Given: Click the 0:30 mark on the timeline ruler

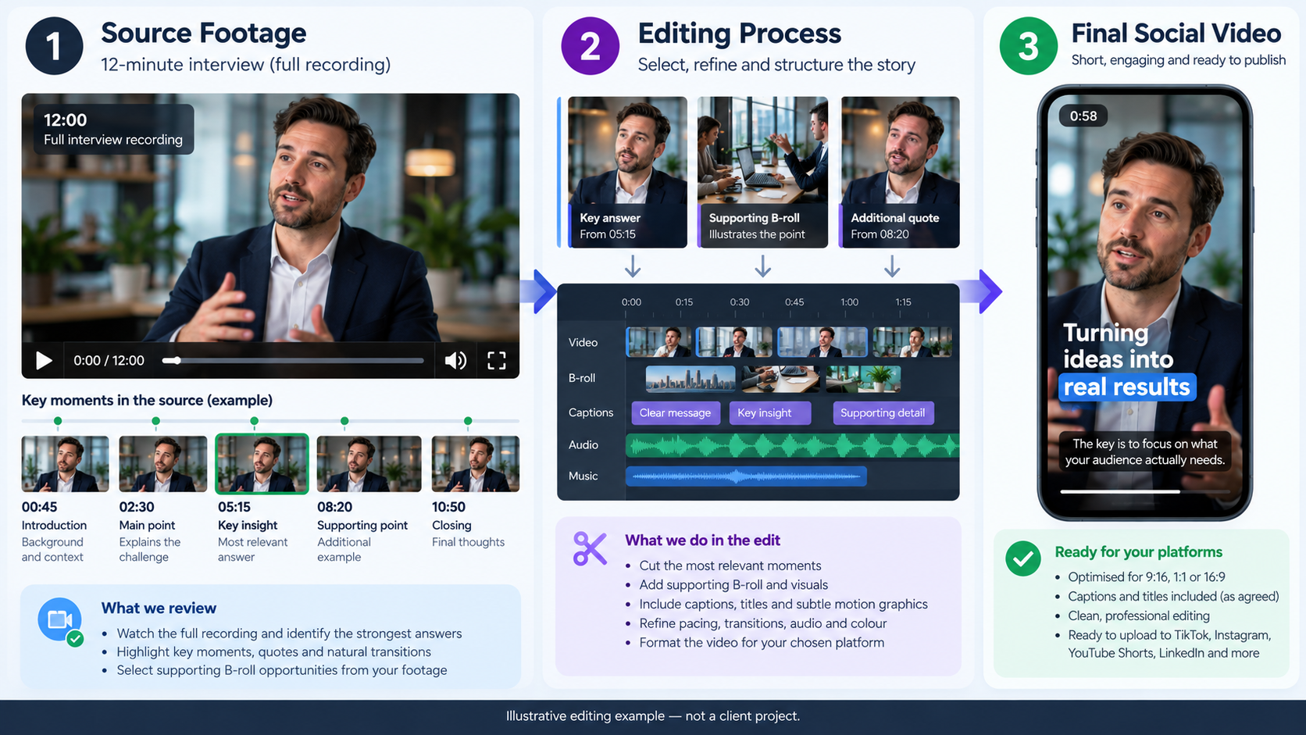Looking at the screenshot, I should (740, 302).
